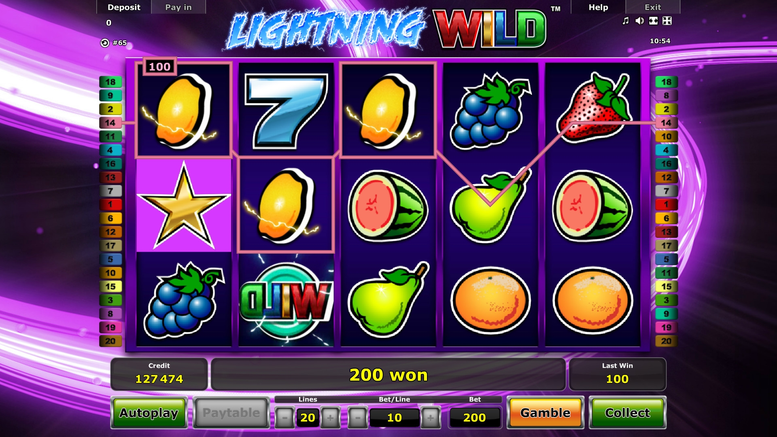777x437 pixels.
Task: Select payline 20 marker on the right side
Action: (667, 341)
